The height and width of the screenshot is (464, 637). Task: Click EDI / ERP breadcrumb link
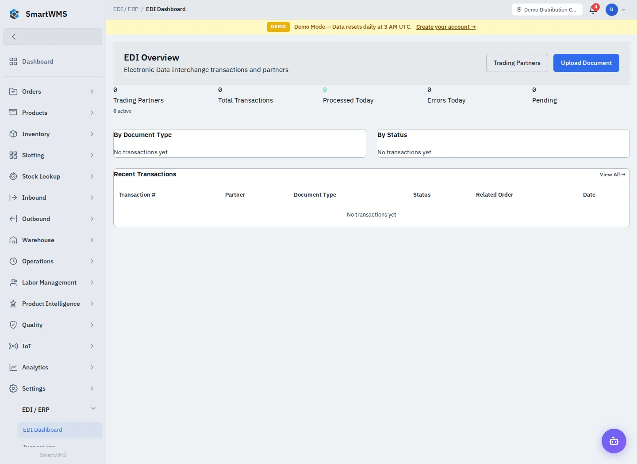126,9
